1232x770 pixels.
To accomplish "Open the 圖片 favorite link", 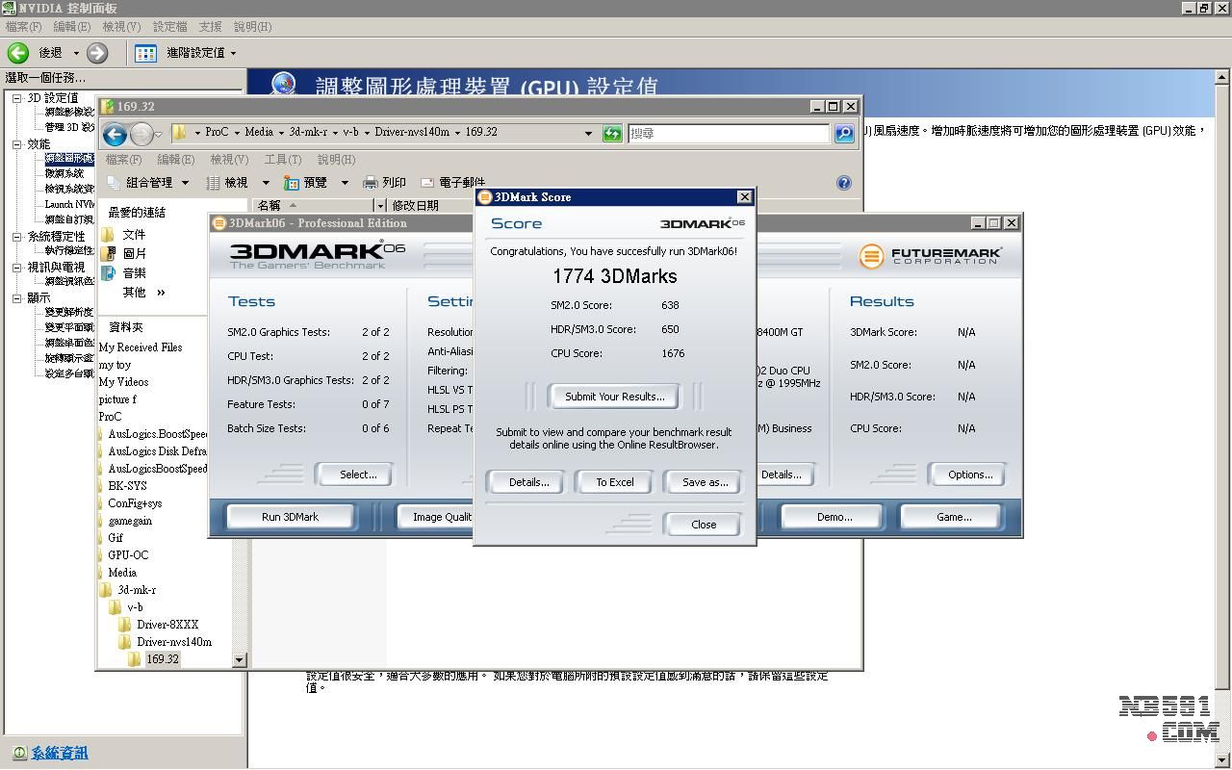I will tap(108, 254).
